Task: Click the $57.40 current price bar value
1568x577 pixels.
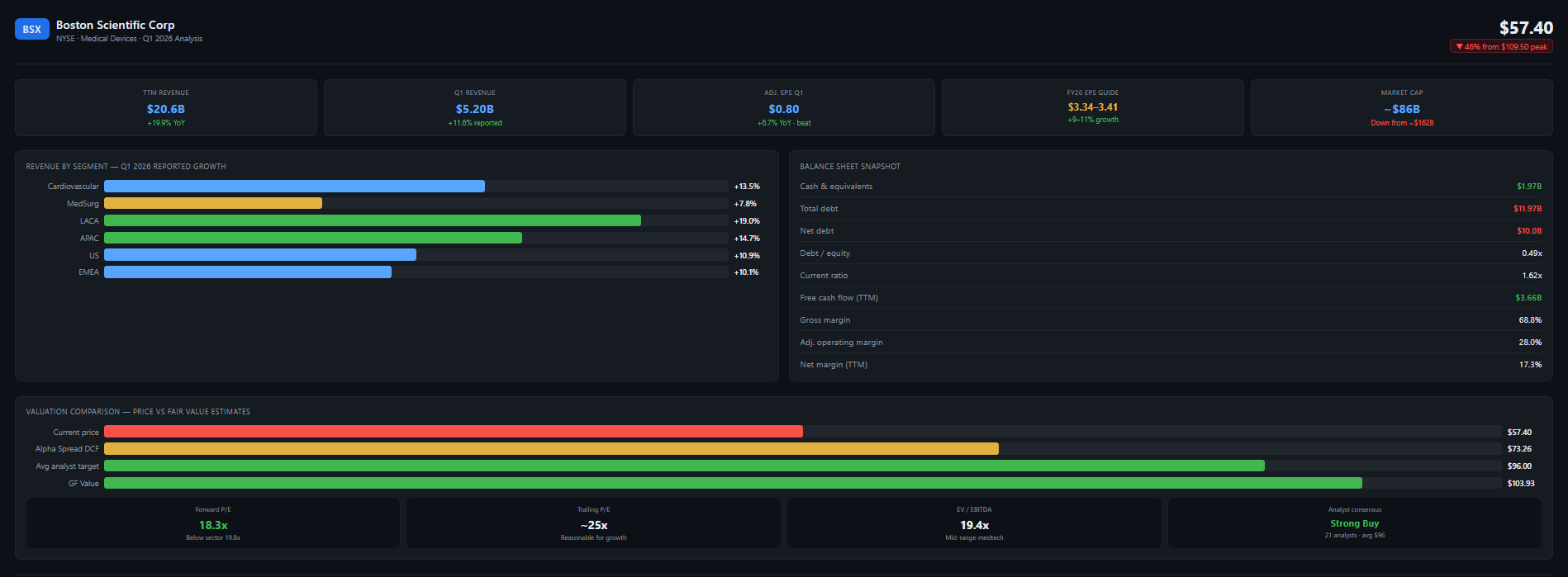Action: click(1519, 433)
